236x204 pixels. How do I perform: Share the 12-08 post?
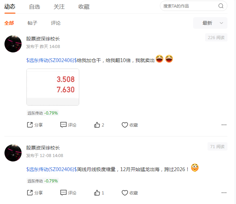tap(35, 193)
